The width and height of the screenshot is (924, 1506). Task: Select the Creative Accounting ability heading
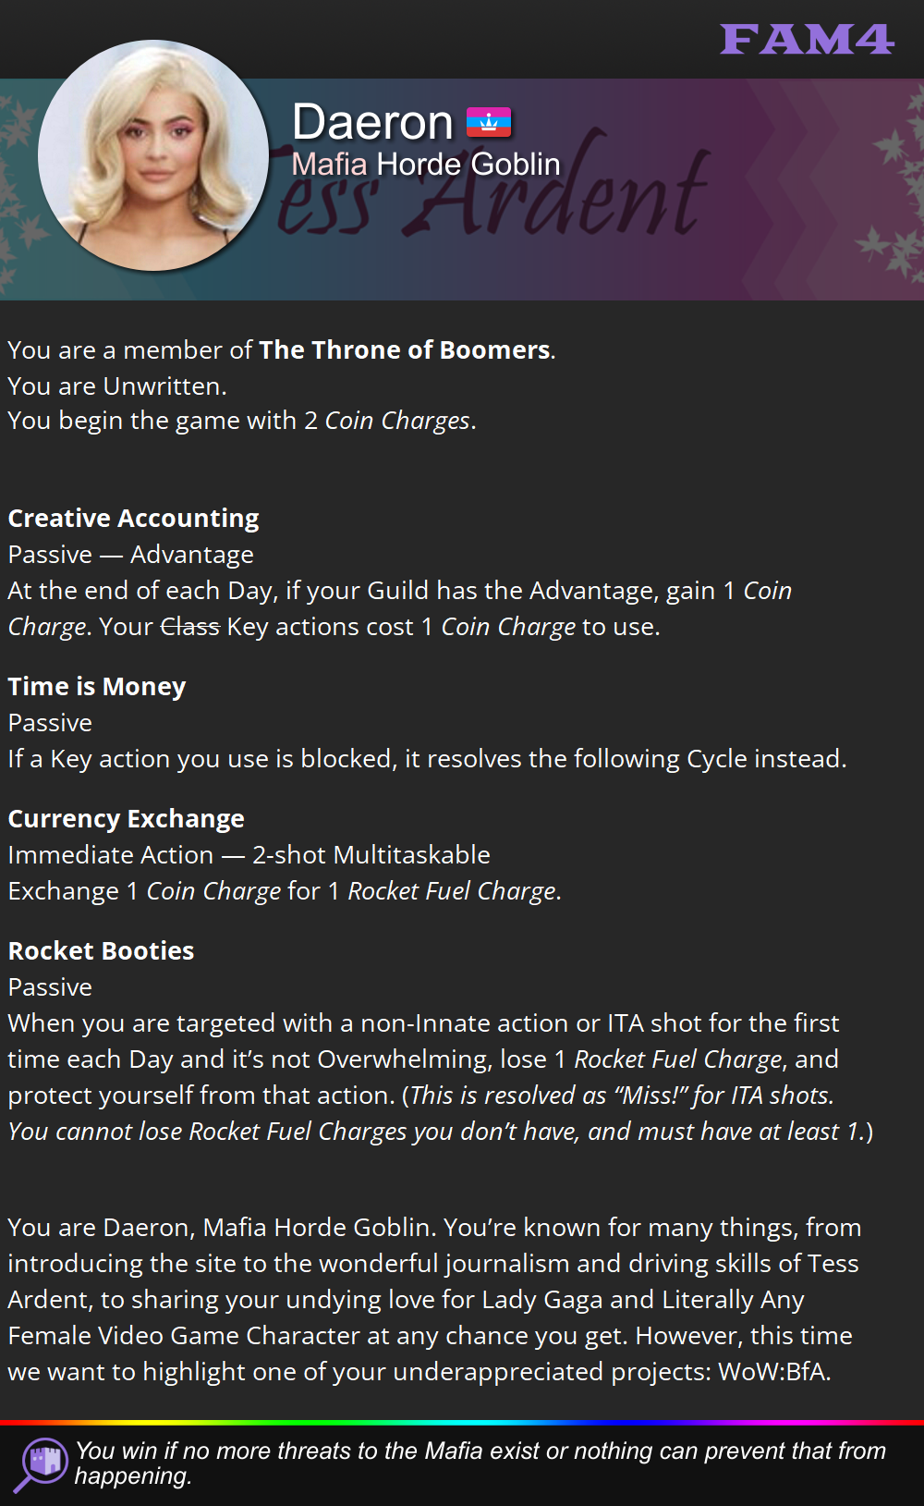pyautogui.click(x=134, y=519)
